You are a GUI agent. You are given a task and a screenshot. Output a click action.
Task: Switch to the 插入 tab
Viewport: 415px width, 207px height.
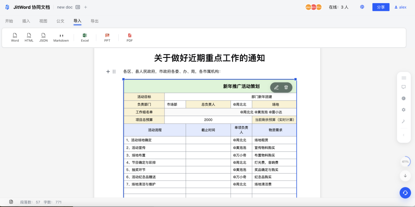(26, 21)
